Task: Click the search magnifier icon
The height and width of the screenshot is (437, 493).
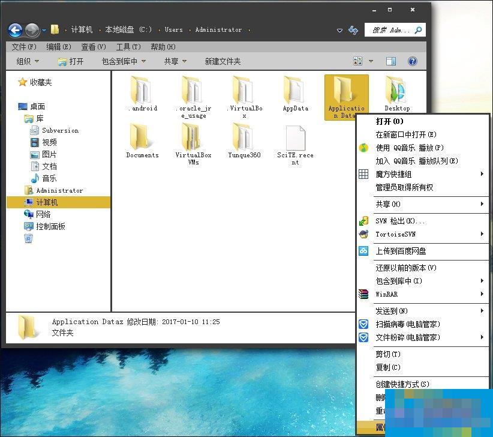Action: click(418, 30)
